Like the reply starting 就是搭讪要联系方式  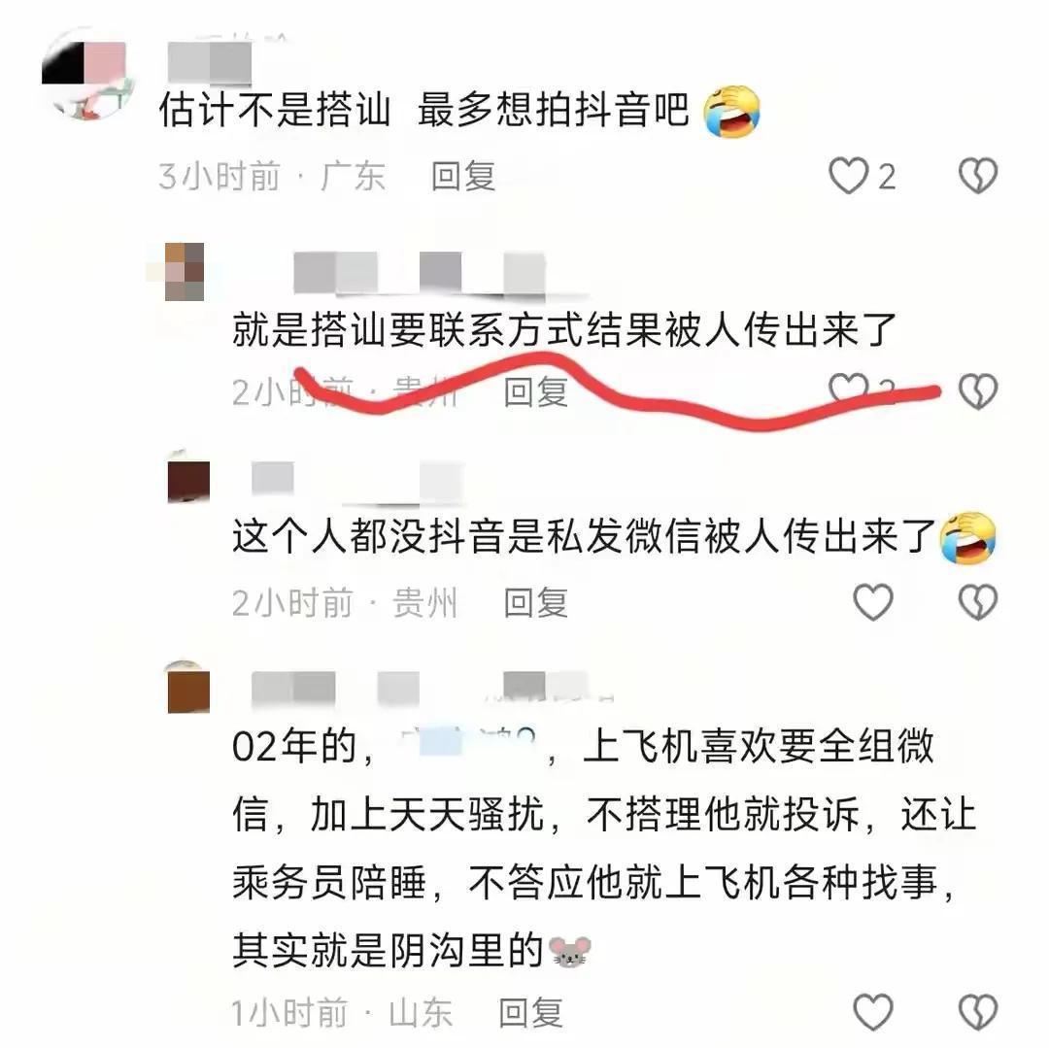click(848, 388)
